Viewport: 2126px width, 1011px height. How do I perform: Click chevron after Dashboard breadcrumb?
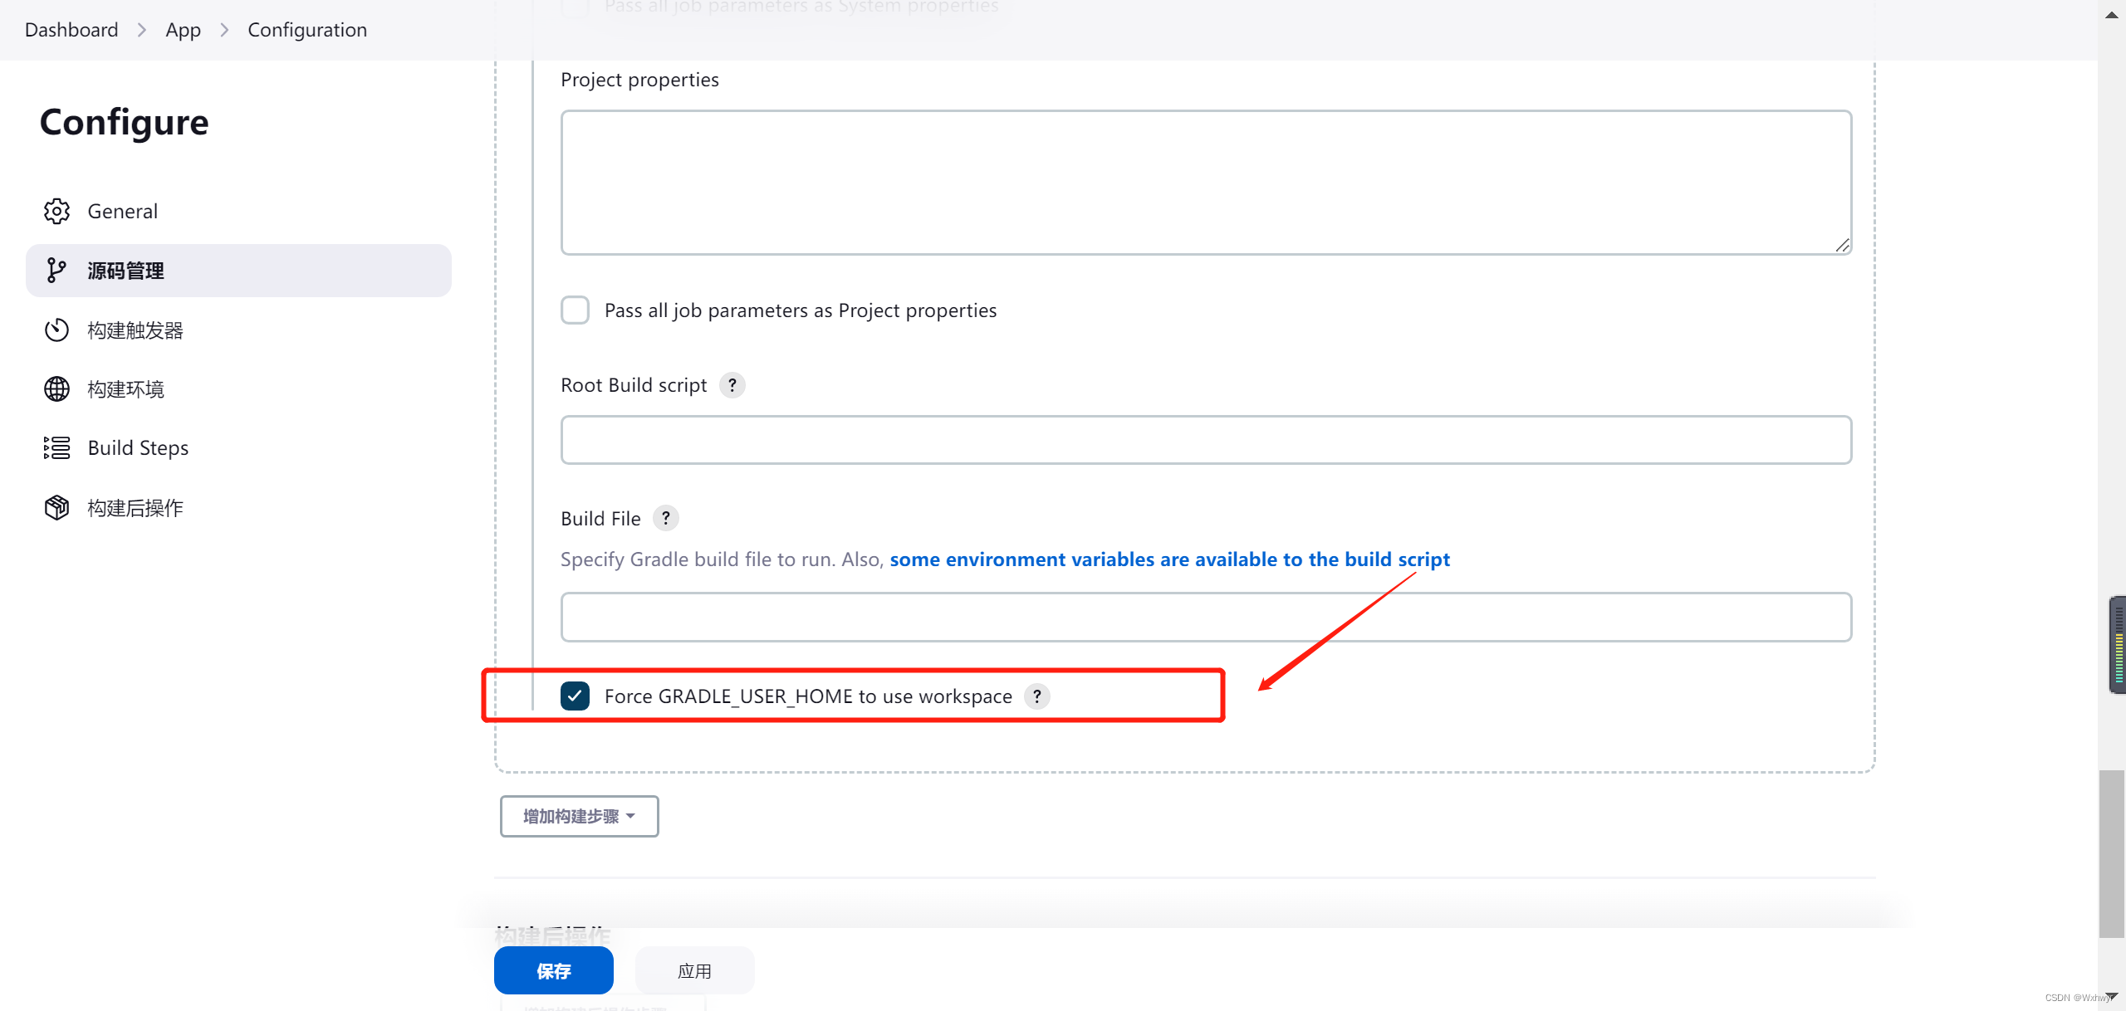click(x=142, y=30)
